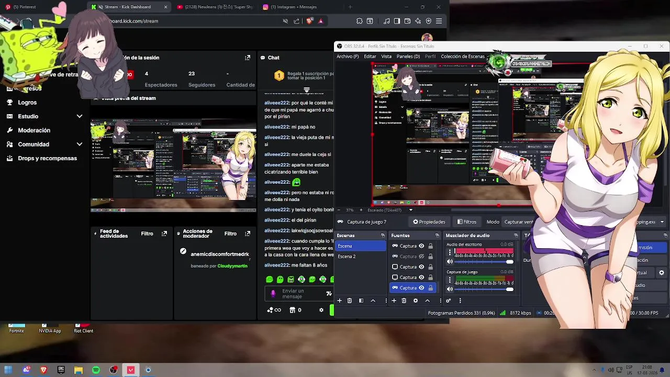Toggle lock on highlighted Captura source
Screen dimensions: 670x377
point(431,288)
